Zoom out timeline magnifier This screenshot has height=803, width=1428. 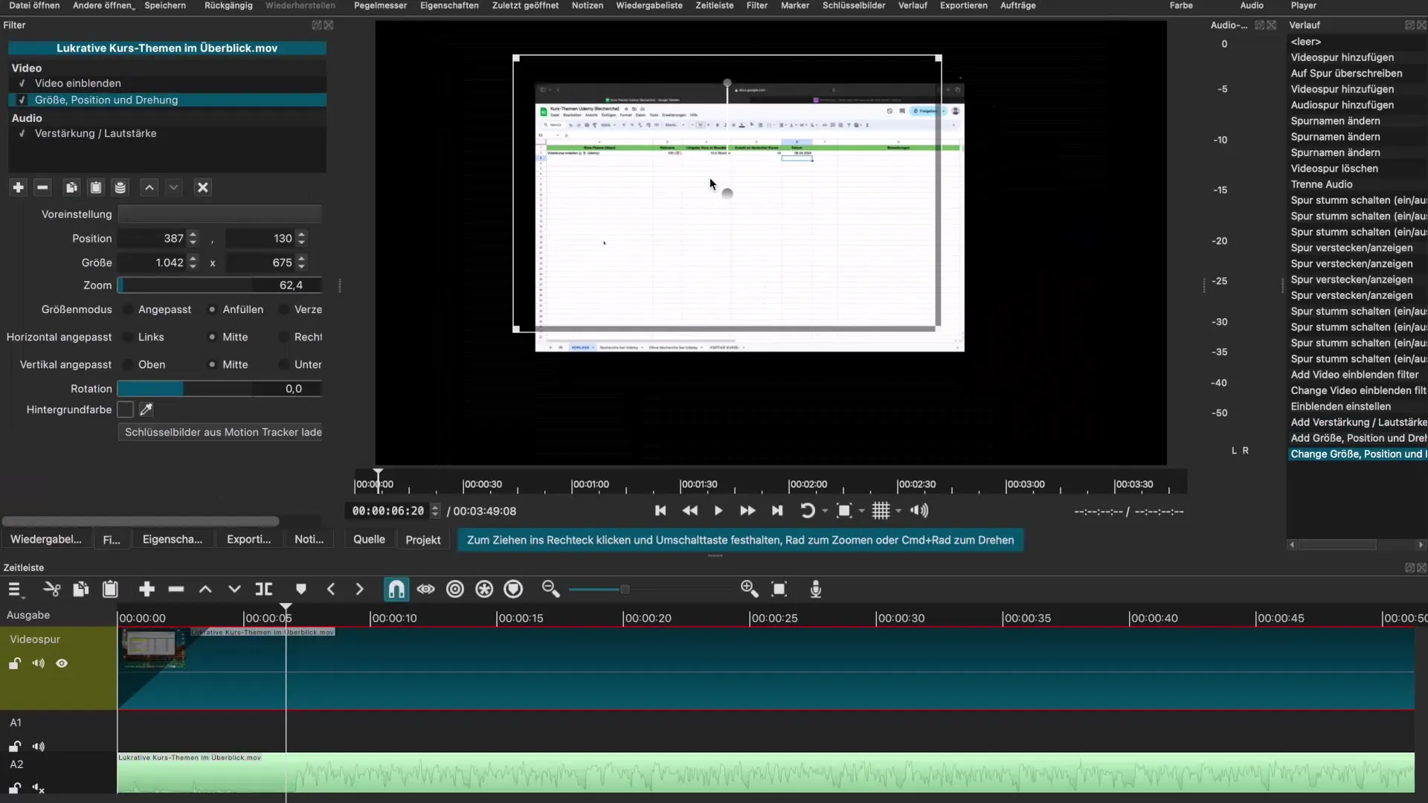(x=550, y=590)
